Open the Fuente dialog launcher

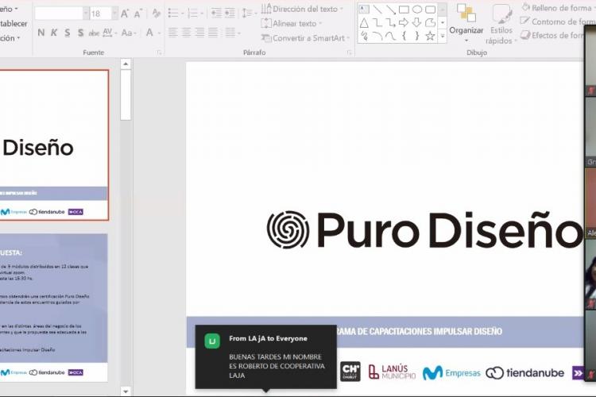click(159, 53)
